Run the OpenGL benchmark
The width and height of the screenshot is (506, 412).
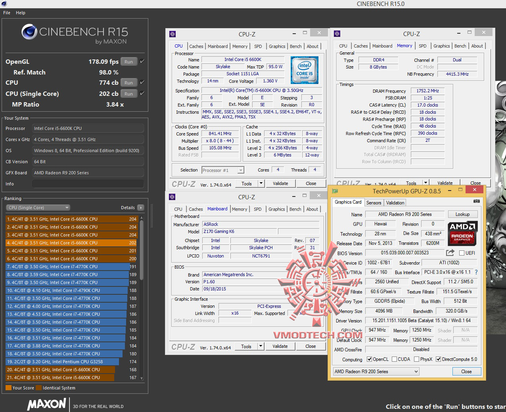tap(128, 61)
